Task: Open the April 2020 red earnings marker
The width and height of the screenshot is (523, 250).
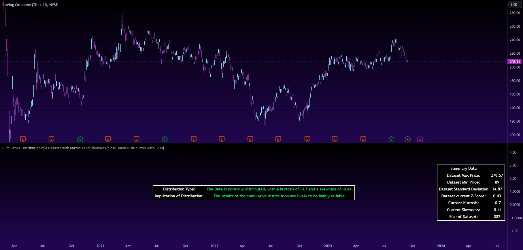Action: coord(23,139)
